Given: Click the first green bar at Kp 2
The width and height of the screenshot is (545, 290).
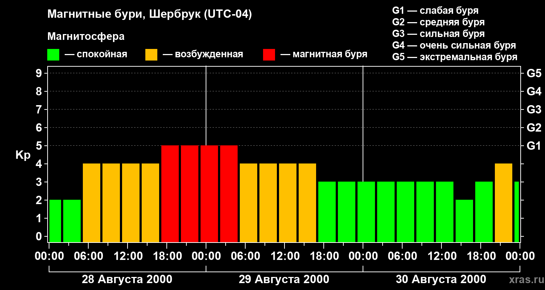Looking at the screenshot, I should pyautogui.click(x=55, y=221).
